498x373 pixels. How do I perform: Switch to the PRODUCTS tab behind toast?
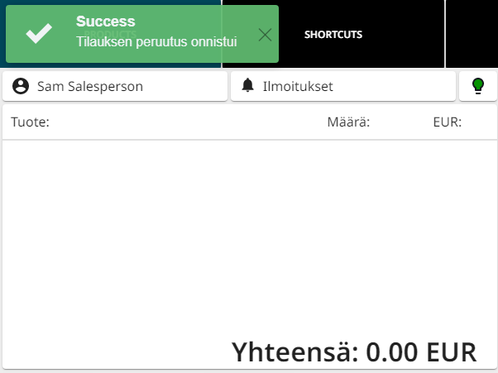click(x=110, y=10)
